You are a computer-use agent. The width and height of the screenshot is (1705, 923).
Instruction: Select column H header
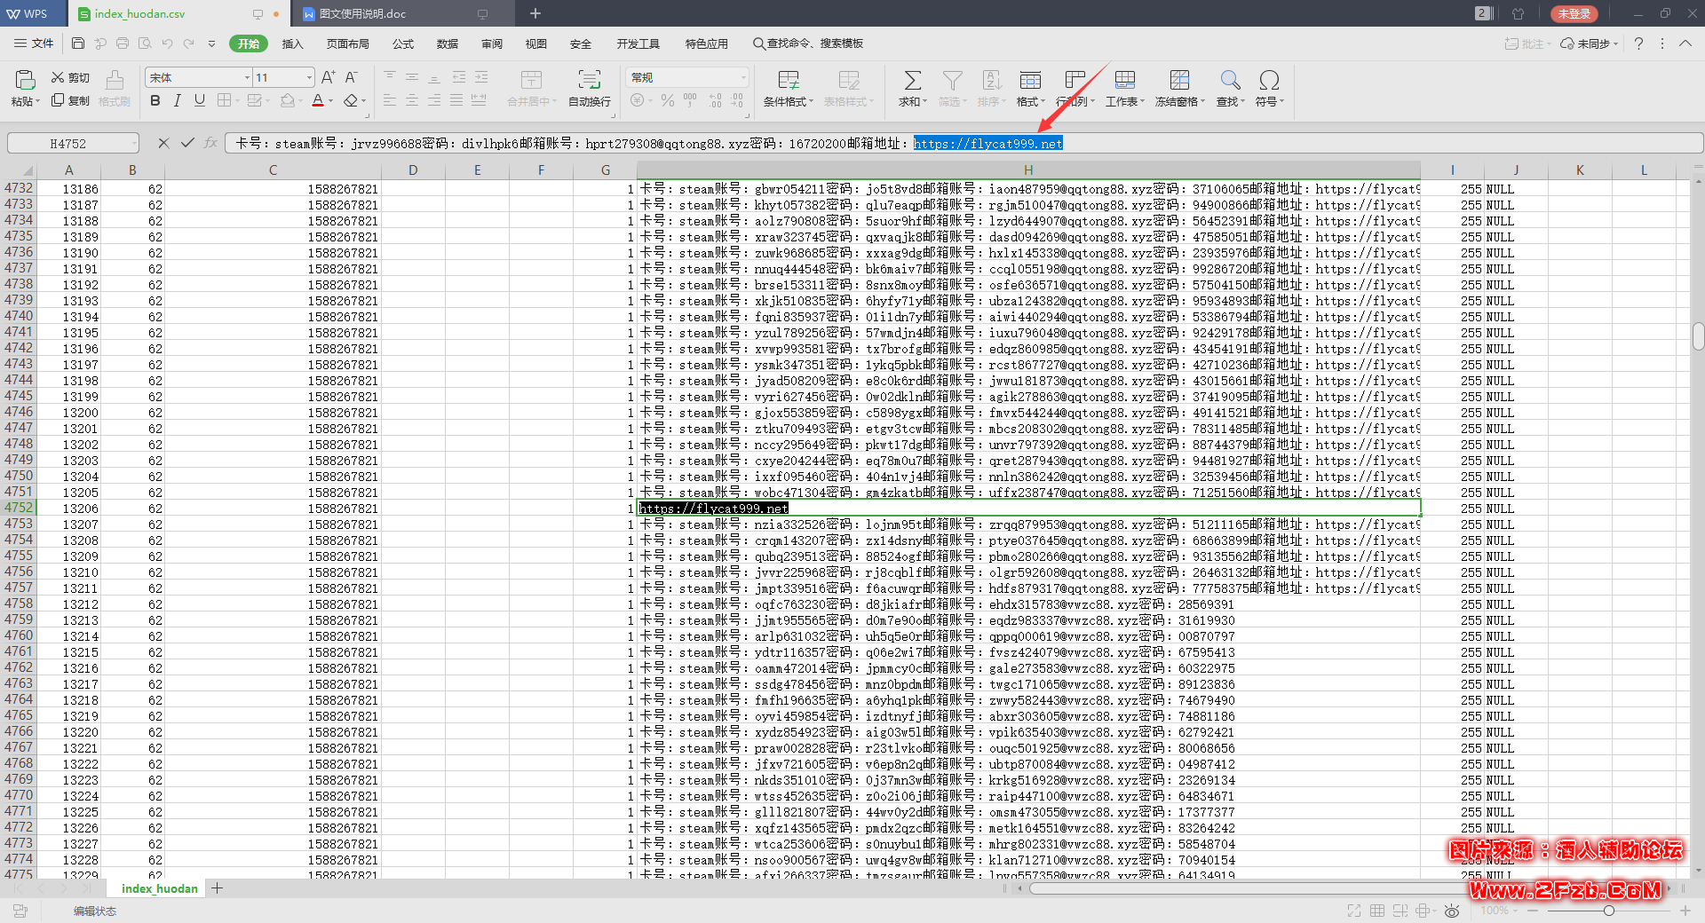point(1028,170)
